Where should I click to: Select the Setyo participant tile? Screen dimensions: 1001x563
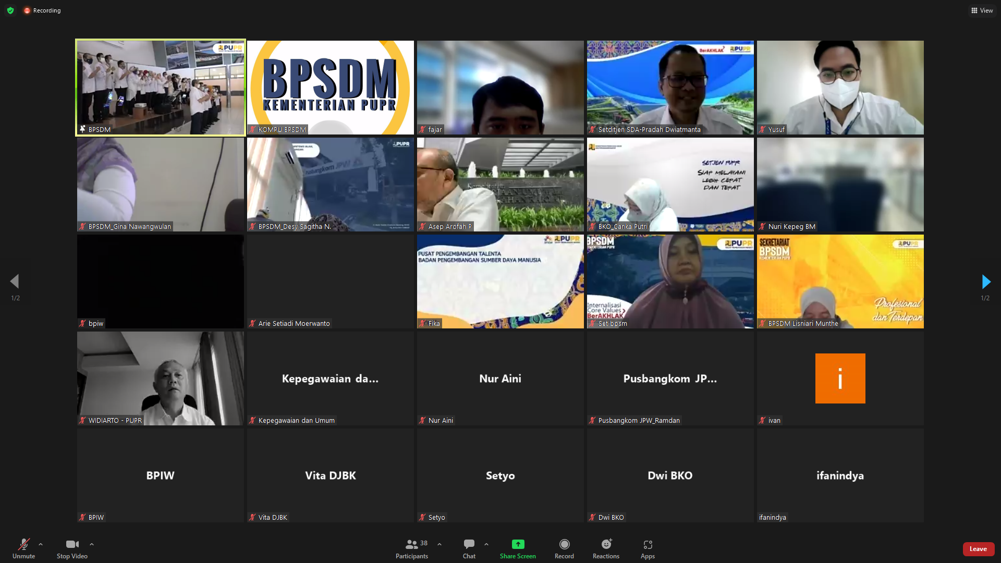coord(500,475)
